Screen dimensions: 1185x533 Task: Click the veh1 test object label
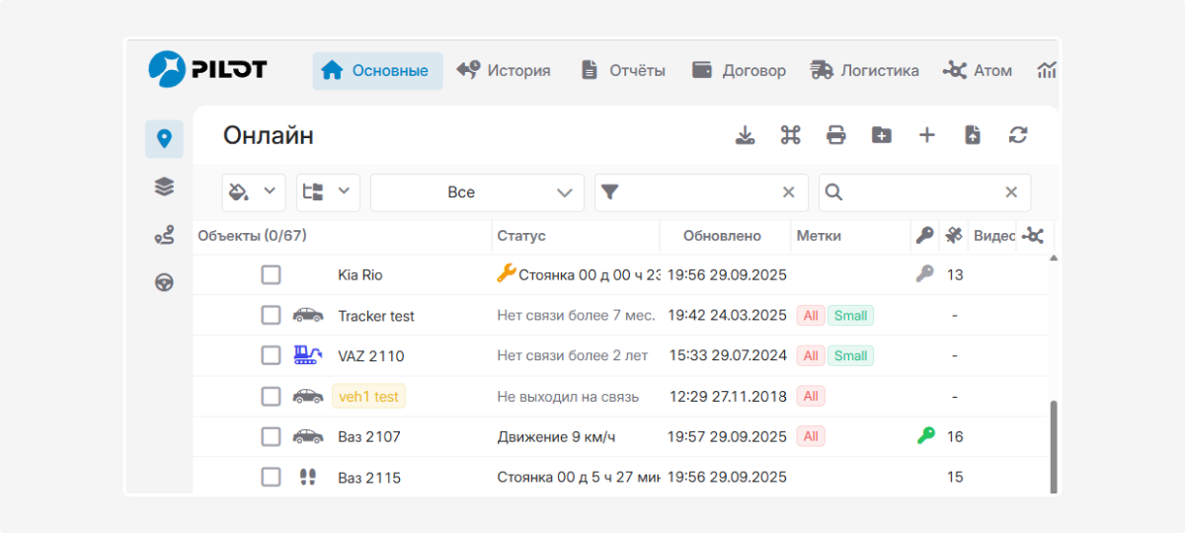tap(368, 397)
